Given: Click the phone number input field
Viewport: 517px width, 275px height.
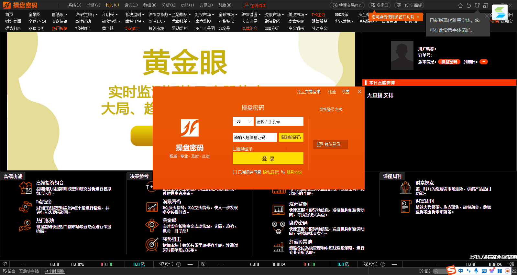Looking at the screenshot, I should point(279,121).
